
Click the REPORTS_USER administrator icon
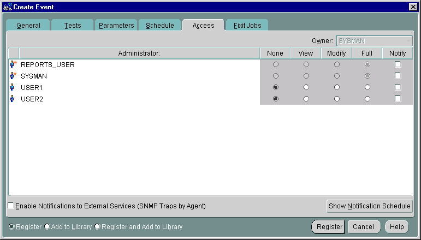[x=13, y=64]
